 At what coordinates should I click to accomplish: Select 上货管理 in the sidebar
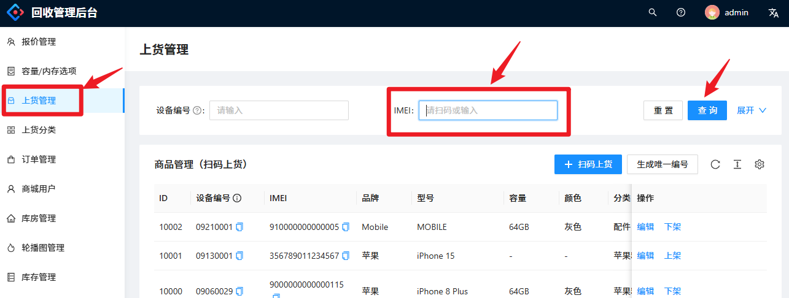(x=62, y=101)
